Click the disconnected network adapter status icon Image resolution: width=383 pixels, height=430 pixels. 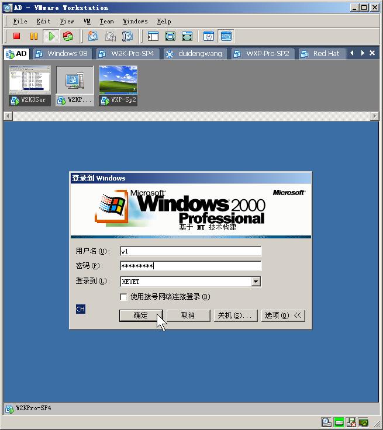point(351,422)
